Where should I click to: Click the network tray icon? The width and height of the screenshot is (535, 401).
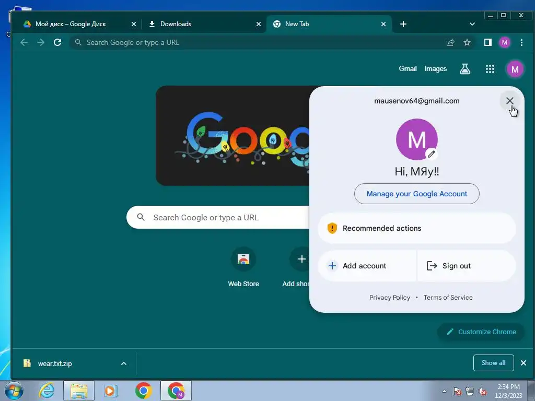click(x=470, y=392)
